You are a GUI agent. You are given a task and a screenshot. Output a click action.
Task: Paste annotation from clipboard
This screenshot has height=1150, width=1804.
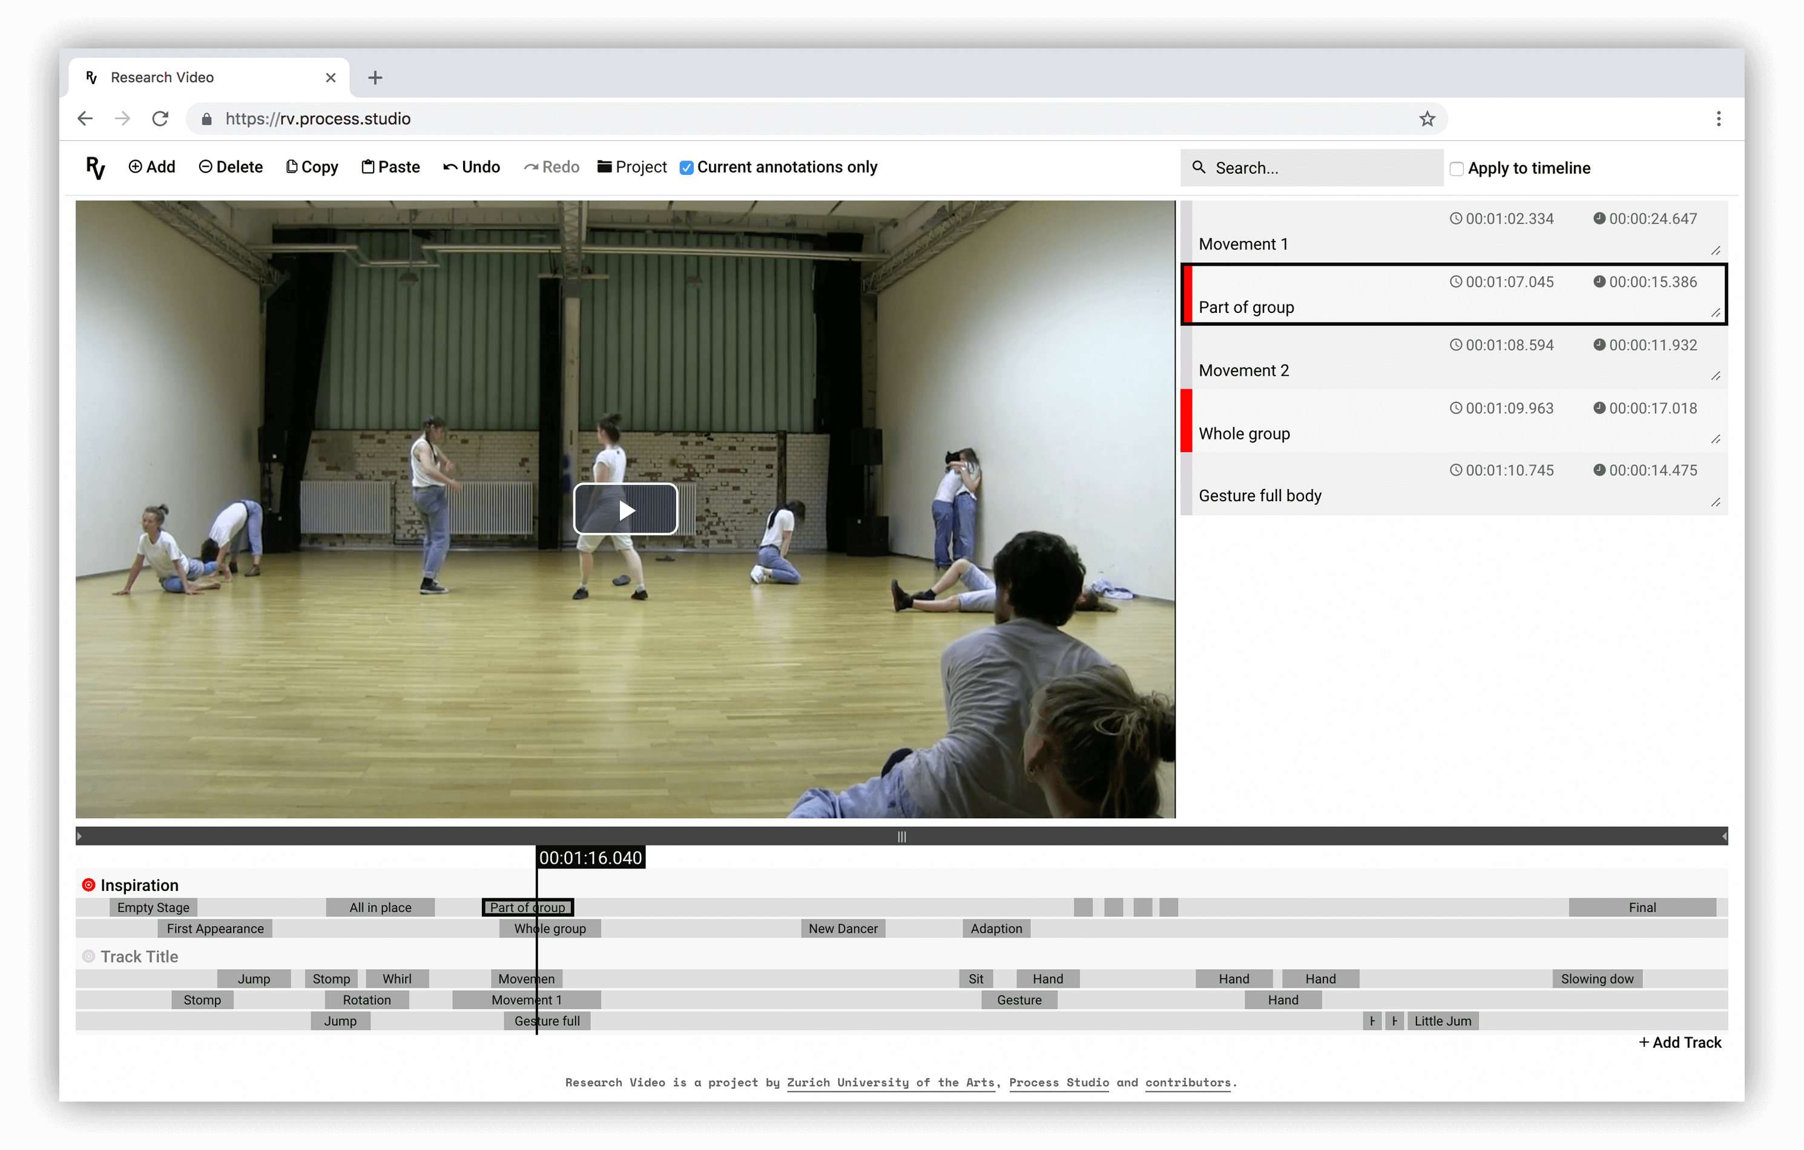[x=390, y=167]
